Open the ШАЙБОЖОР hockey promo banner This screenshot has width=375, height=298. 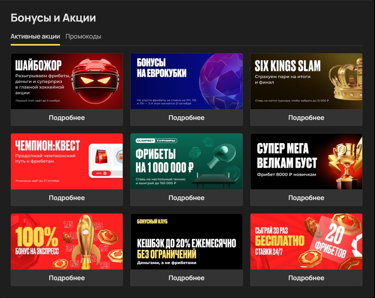pyautogui.click(x=67, y=81)
